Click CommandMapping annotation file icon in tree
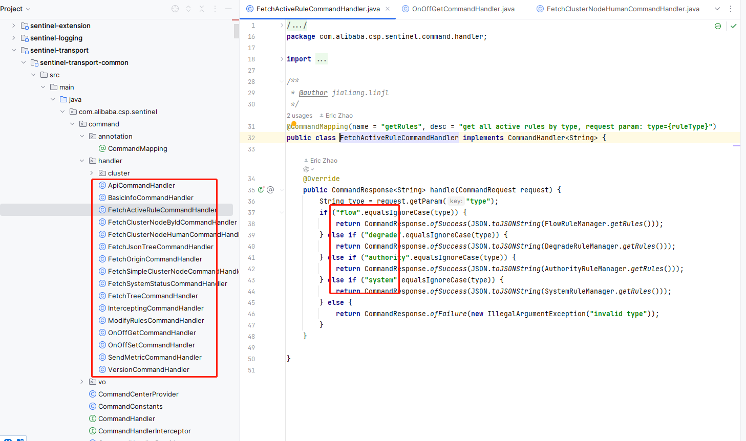The height and width of the screenshot is (441, 746). point(102,148)
